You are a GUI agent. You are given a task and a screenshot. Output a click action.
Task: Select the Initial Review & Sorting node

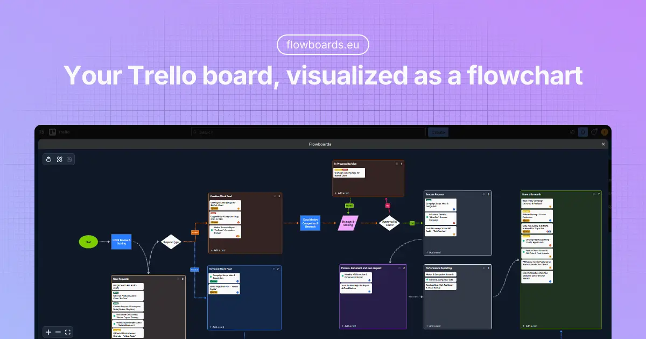pos(122,242)
